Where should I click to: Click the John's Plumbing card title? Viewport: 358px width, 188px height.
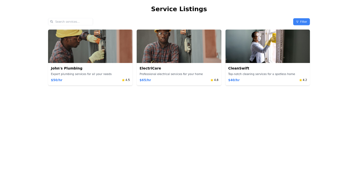click(67, 68)
